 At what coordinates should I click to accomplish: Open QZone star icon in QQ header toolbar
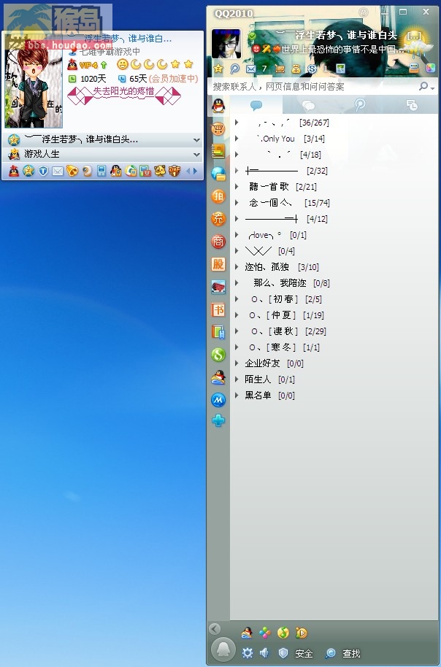(x=218, y=68)
